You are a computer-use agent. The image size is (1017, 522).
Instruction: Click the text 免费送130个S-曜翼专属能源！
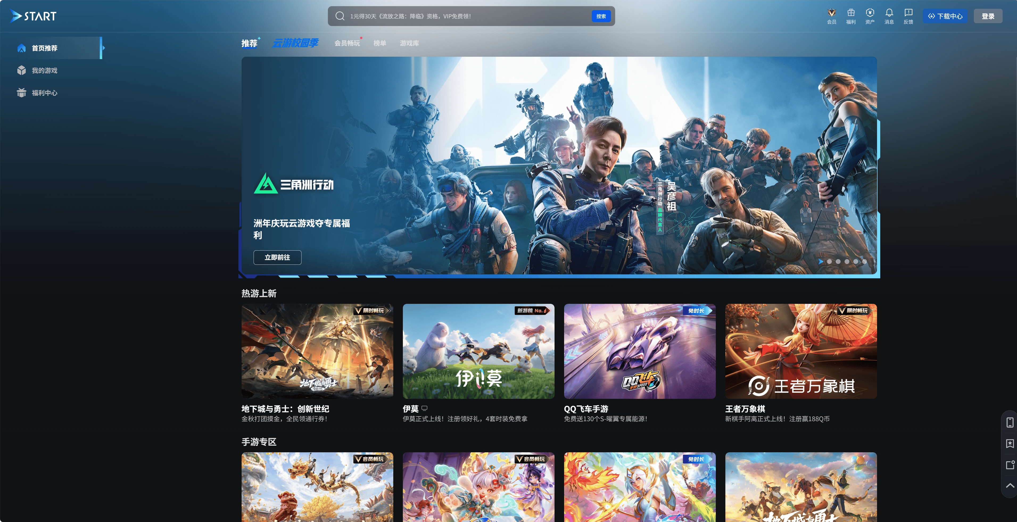(x=606, y=419)
